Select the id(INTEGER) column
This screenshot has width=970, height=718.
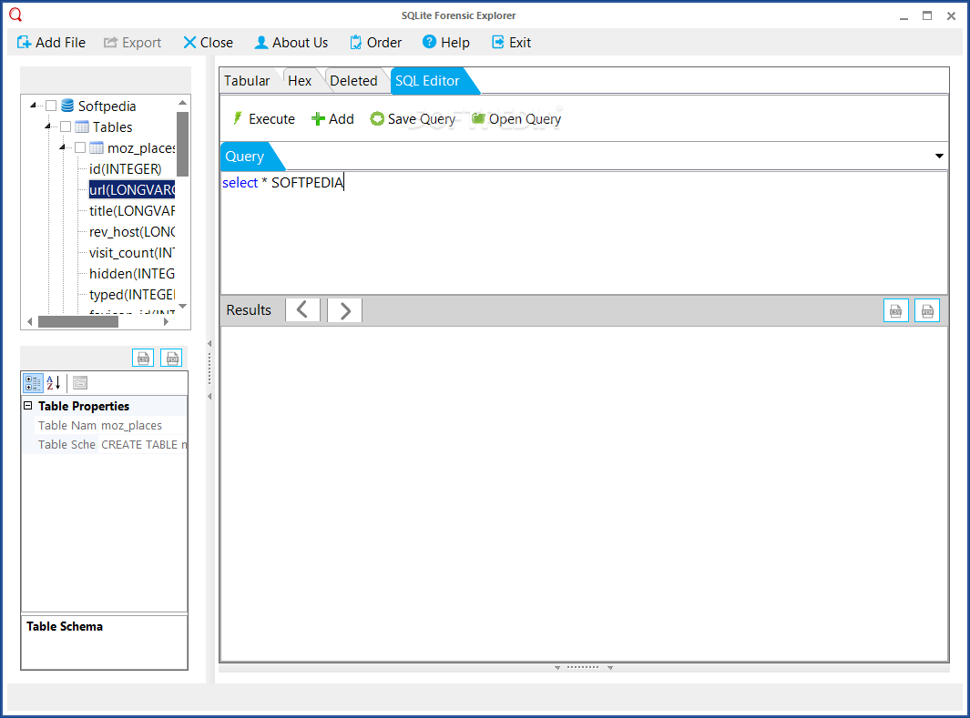click(x=126, y=169)
